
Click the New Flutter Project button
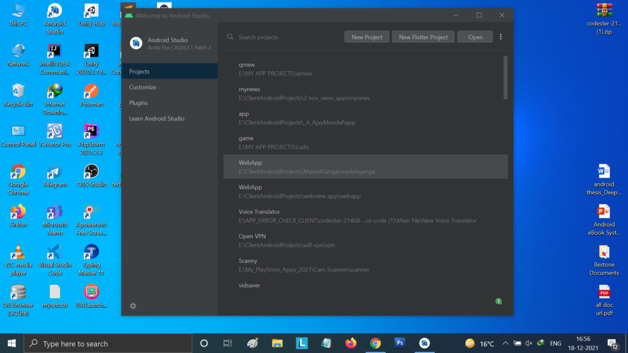[423, 37]
